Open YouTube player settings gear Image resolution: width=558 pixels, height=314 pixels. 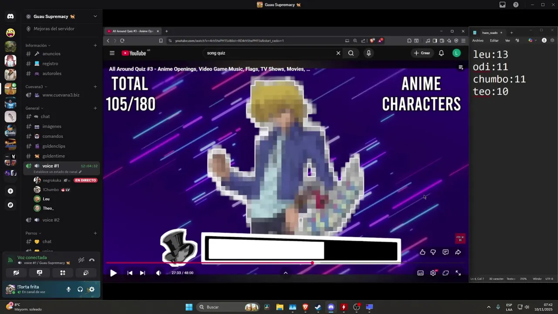tap(433, 273)
